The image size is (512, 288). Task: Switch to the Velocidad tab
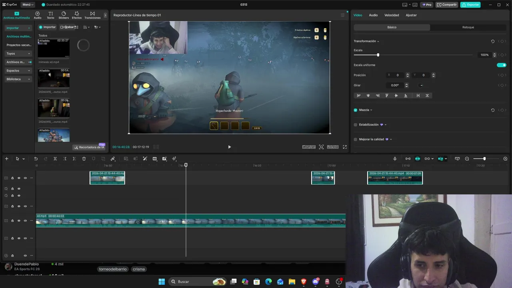(x=392, y=15)
